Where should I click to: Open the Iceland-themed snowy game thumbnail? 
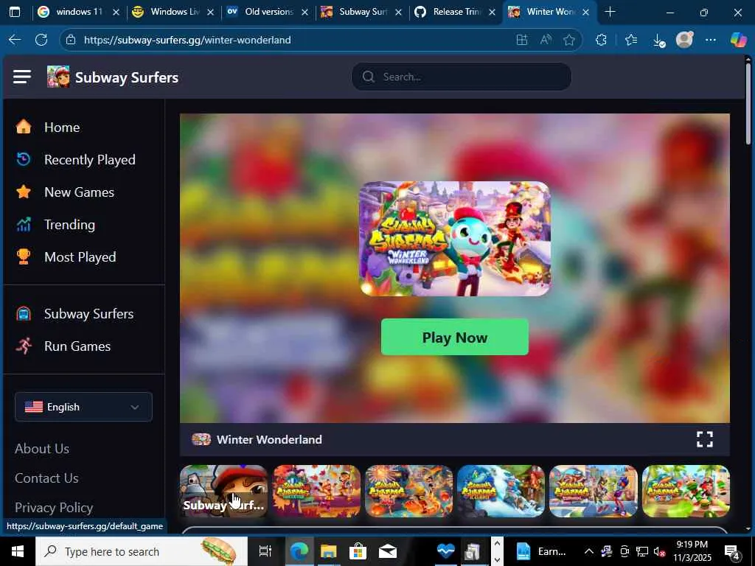(501, 491)
